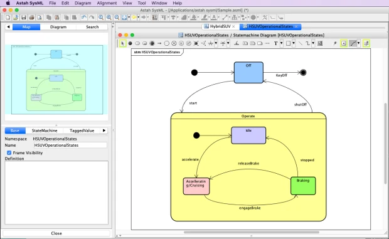Select the Exit Point circle-X tool

tap(174, 43)
